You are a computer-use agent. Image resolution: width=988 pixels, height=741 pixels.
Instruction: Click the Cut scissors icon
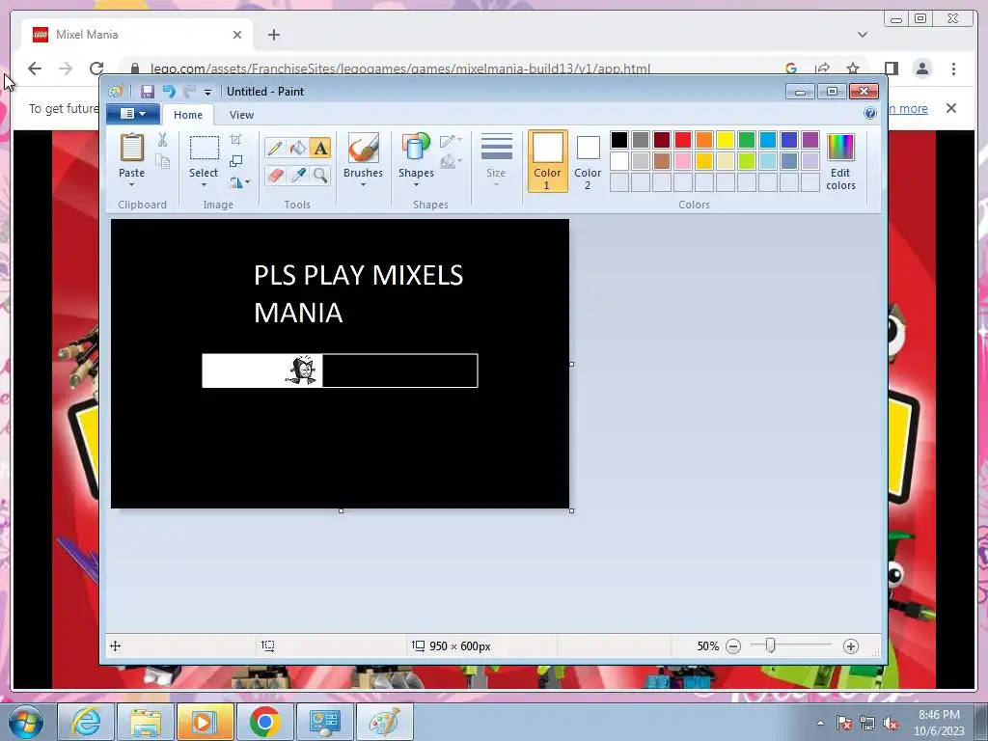162,140
